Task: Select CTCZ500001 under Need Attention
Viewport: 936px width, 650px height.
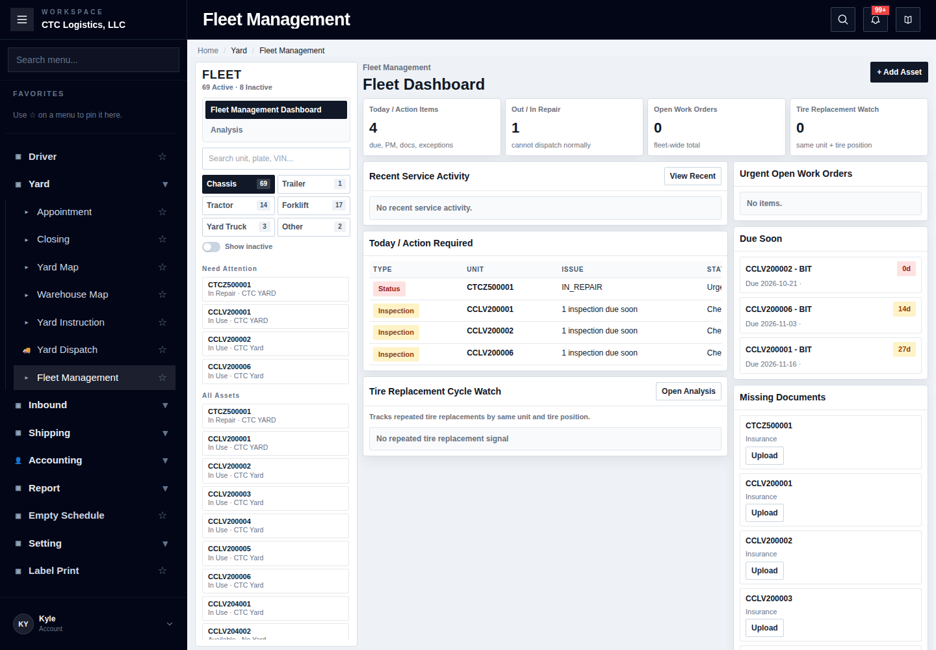Action: pos(276,289)
